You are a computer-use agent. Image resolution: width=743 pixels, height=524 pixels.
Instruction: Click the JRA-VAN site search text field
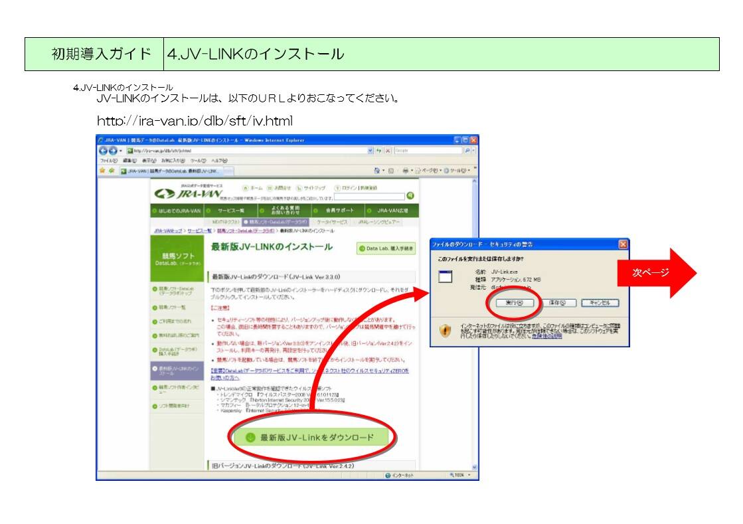[x=369, y=196]
